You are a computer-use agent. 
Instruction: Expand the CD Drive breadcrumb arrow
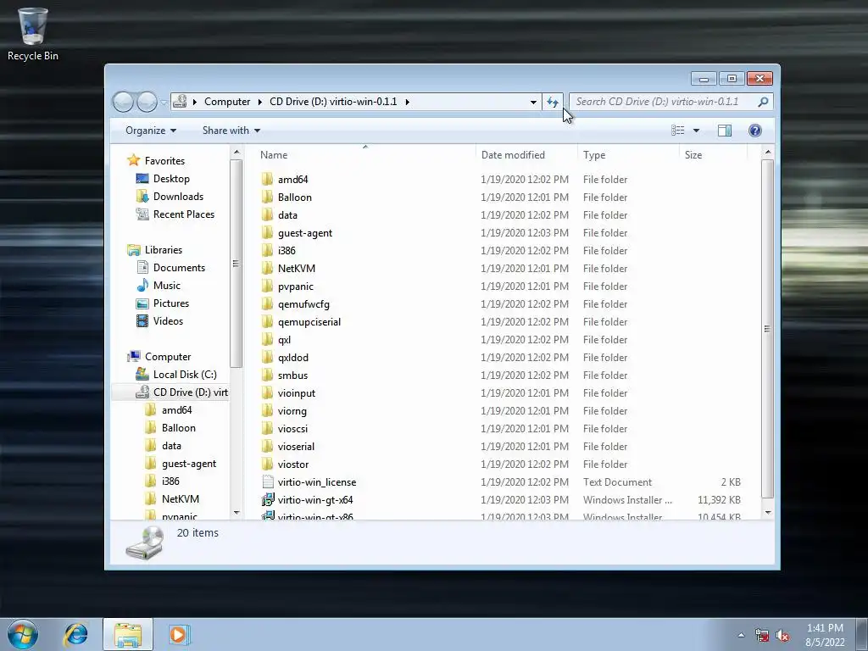pos(407,102)
